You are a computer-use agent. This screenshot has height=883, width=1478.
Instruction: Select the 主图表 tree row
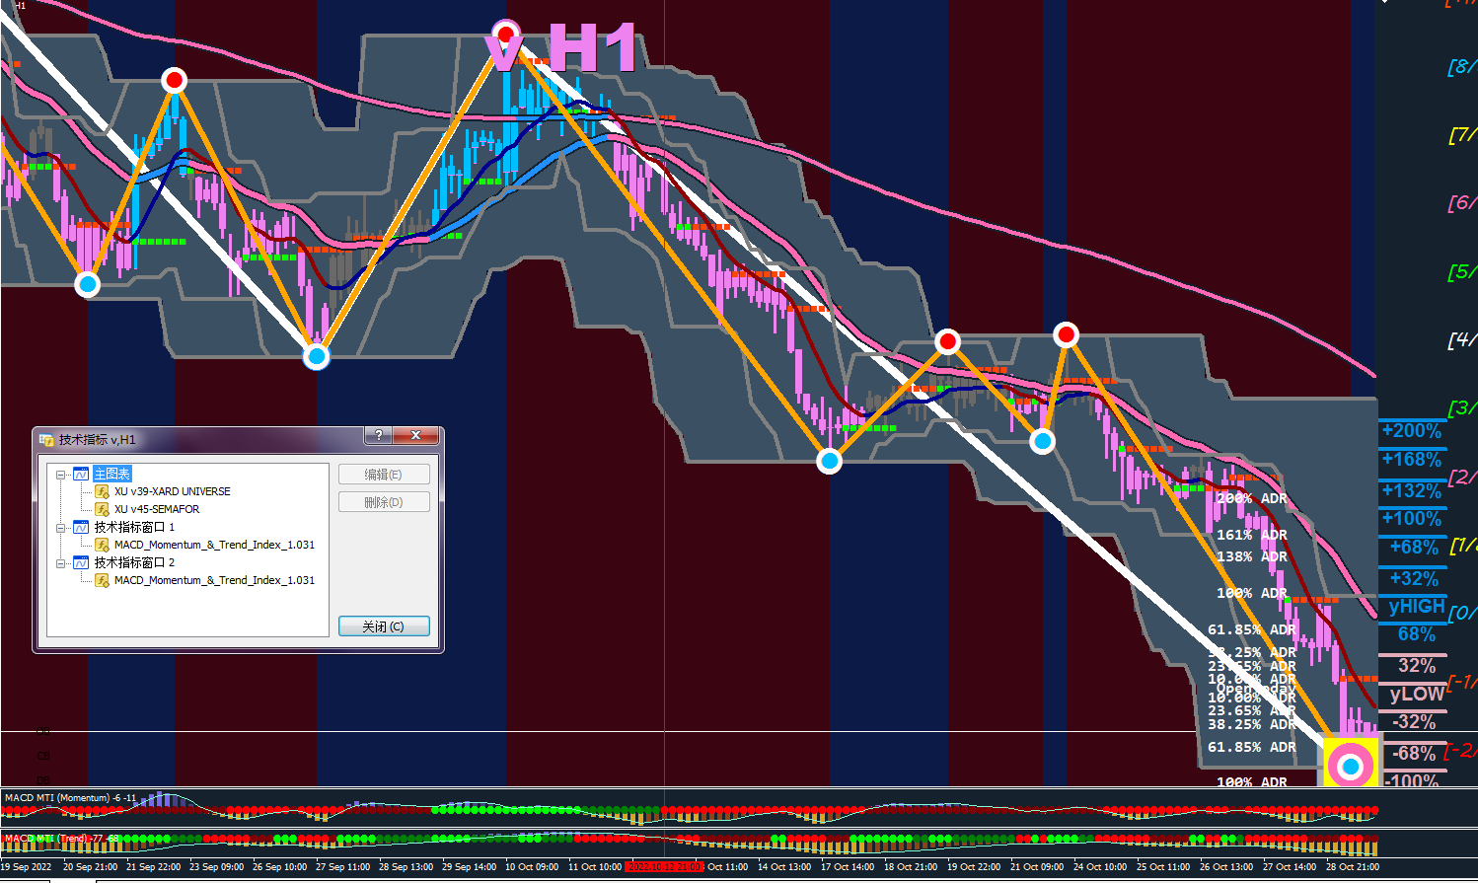111,475
